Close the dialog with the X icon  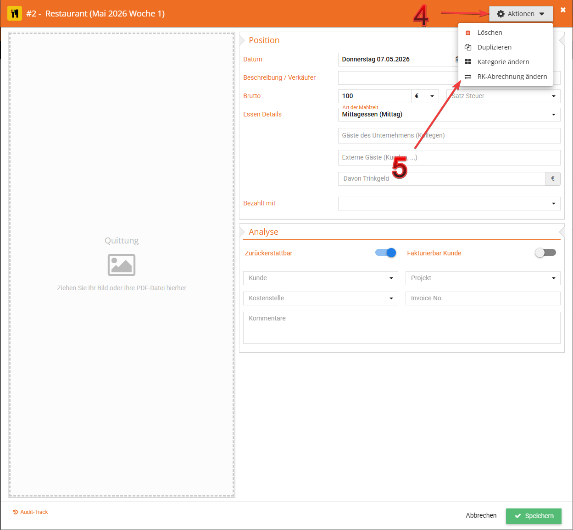point(563,10)
